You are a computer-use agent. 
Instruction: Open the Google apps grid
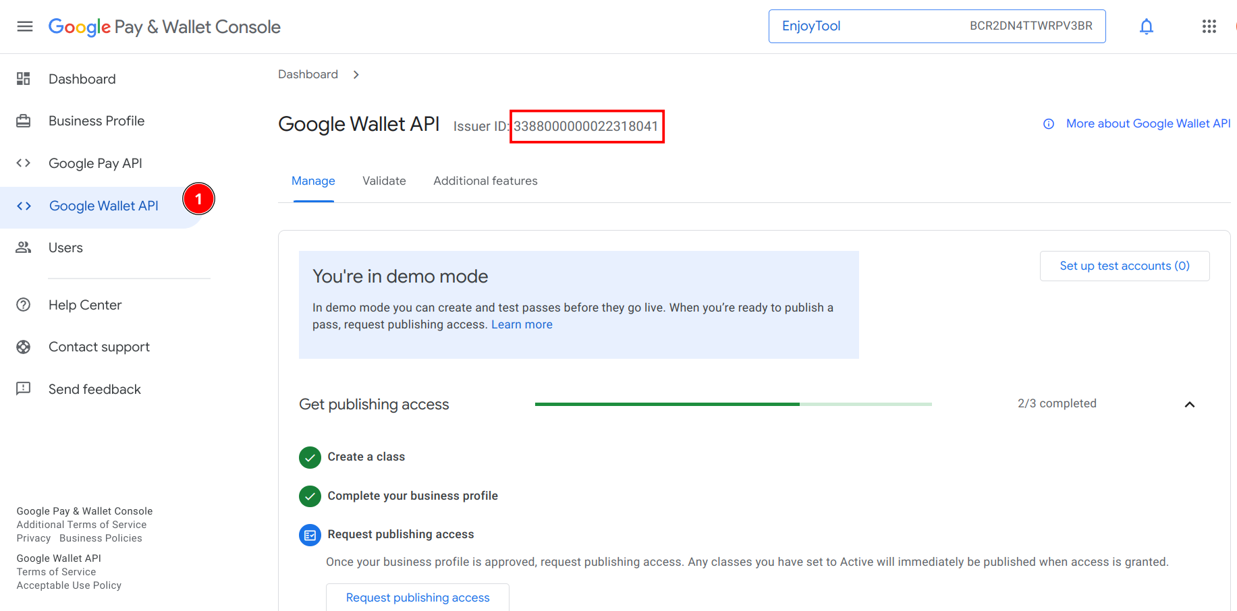[x=1209, y=26]
